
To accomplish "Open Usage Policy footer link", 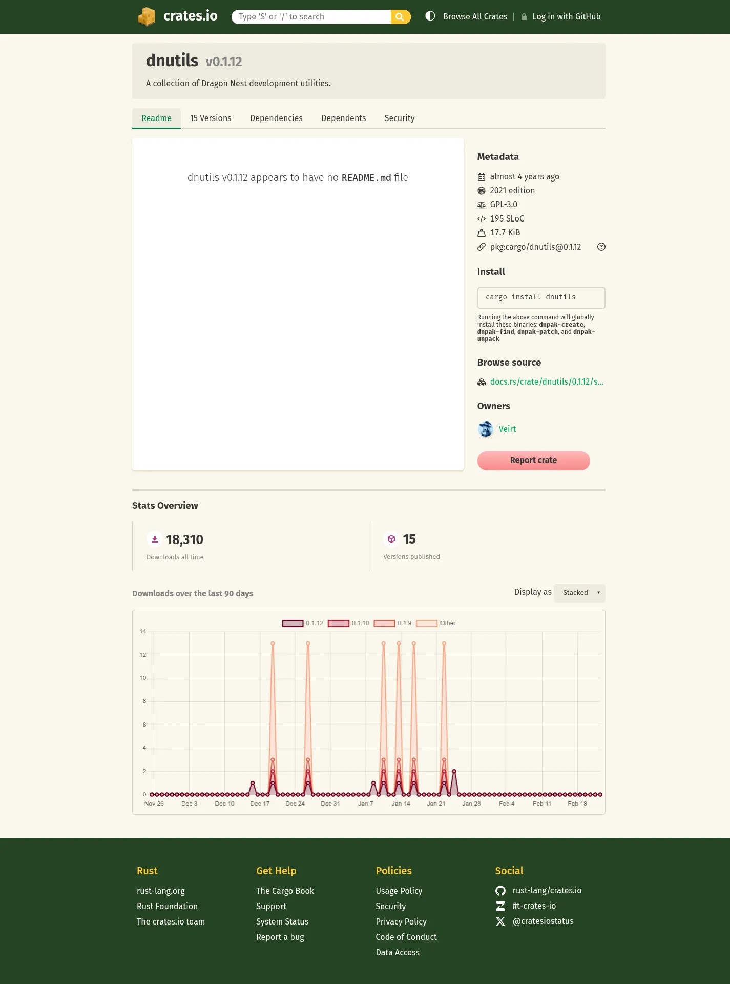I will point(399,891).
